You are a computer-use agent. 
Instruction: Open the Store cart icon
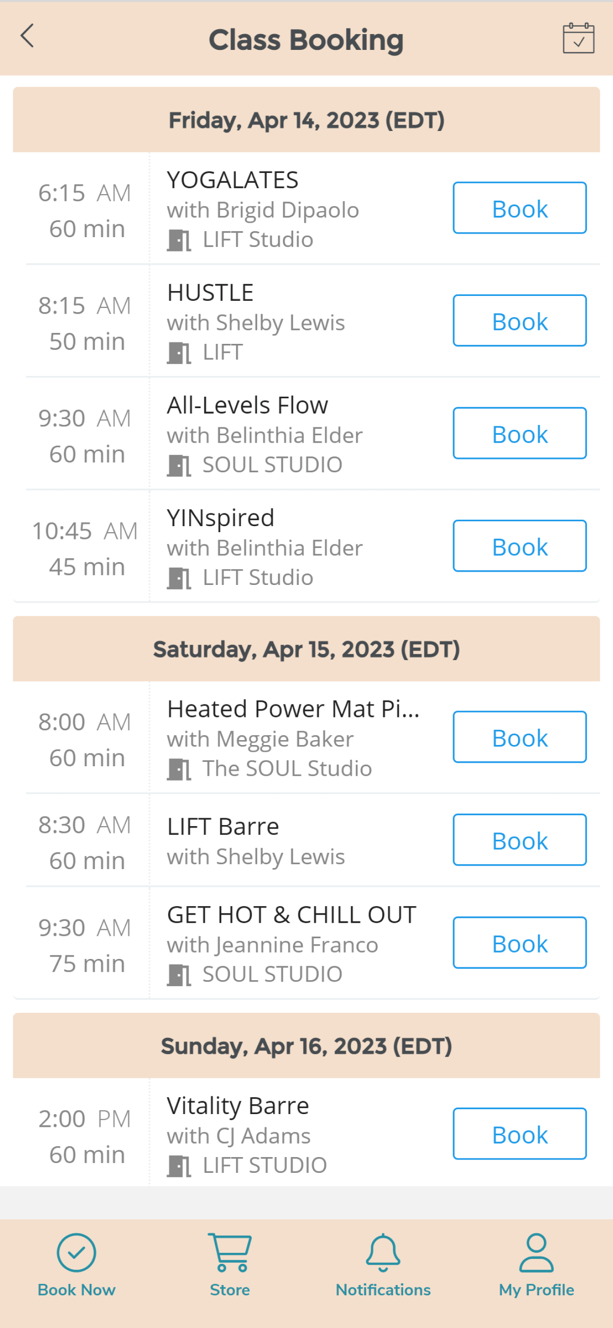230,1252
